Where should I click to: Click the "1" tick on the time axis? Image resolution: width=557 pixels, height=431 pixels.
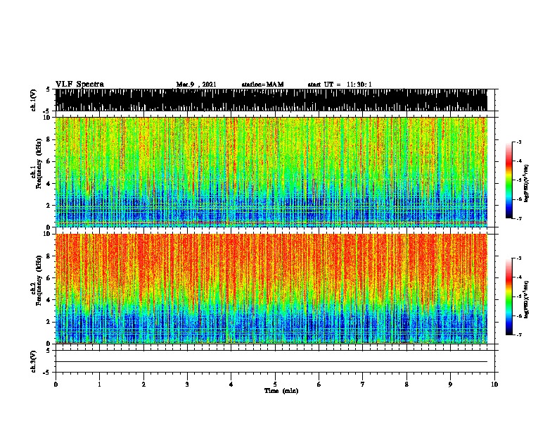(x=99, y=385)
